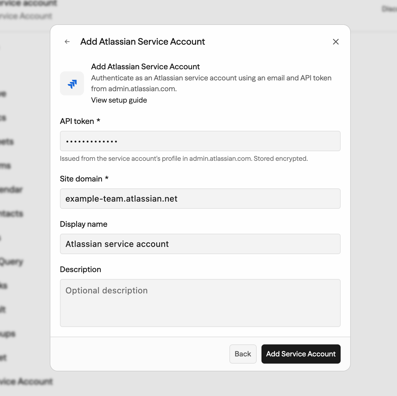Image resolution: width=397 pixels, height=396 pixels.
Task: Click the 'Display name' label
Action: [84, 224]
